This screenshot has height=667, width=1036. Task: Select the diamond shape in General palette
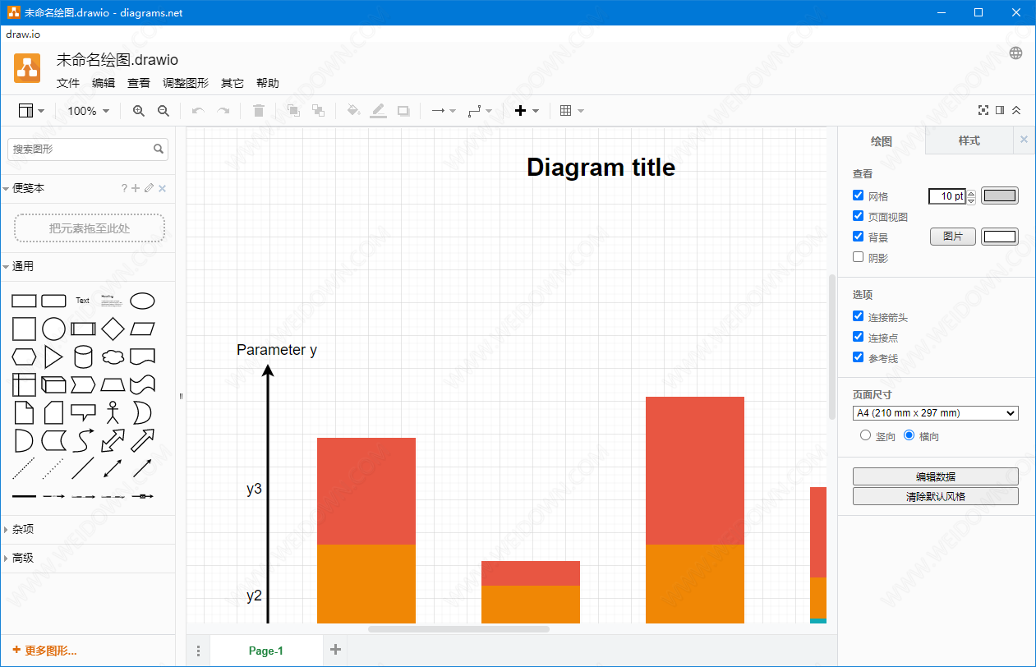(x=113, y=329)
